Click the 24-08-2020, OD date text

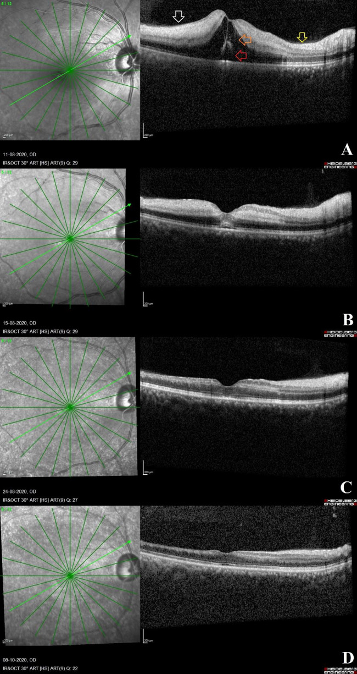click(20, 492)
